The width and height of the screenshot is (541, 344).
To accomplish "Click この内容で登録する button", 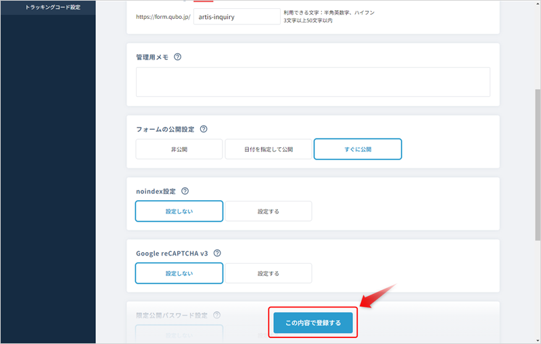I will pyautogui.click(x=313, y=322).
